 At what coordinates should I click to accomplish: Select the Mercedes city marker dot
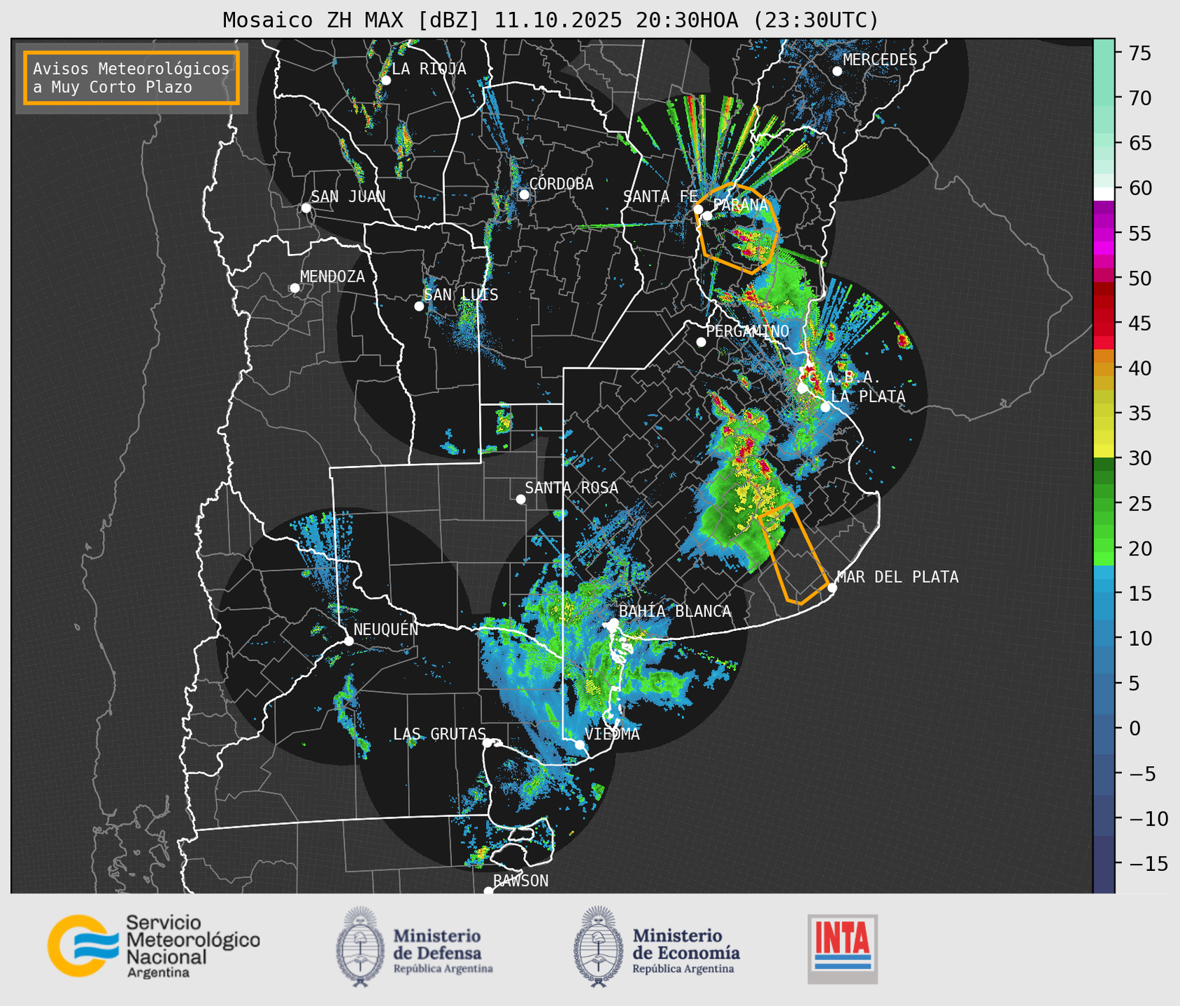[x=837, y=71]
